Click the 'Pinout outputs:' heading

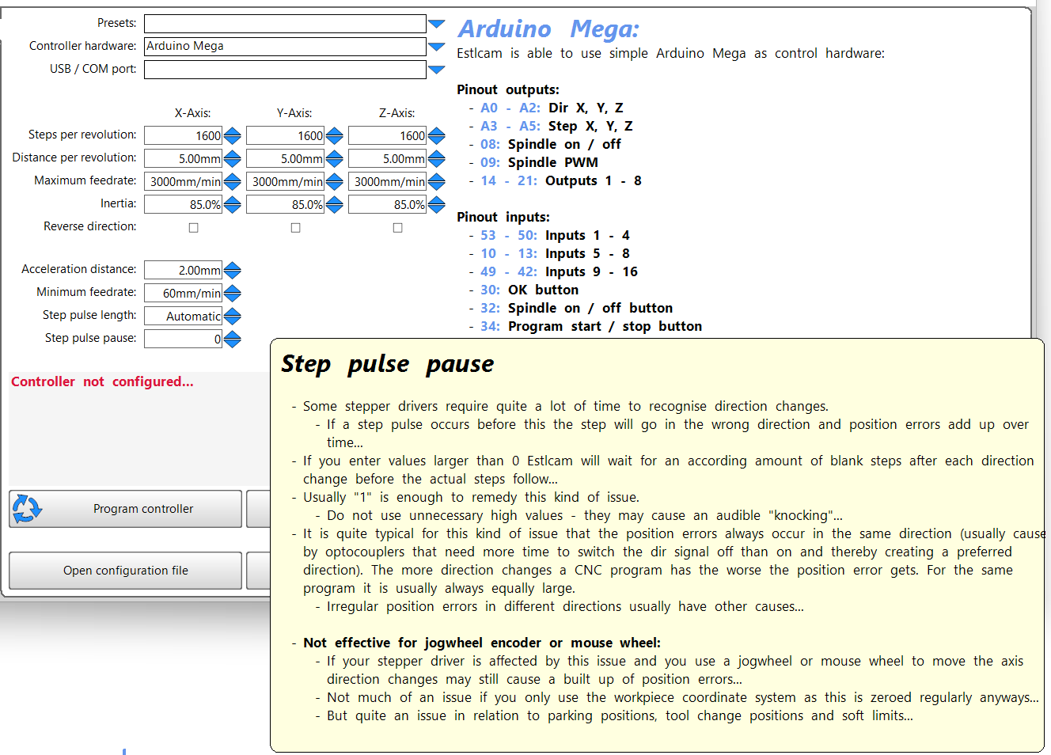508,89
